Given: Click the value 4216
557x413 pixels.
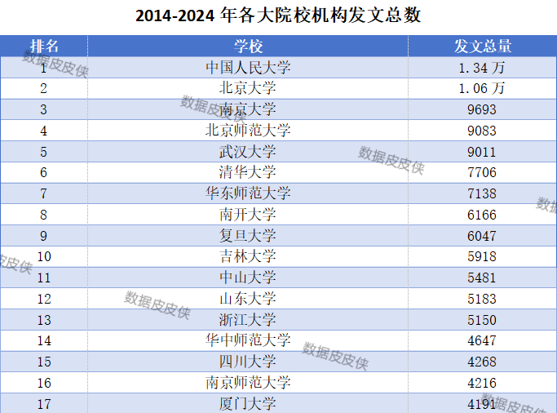Looking at the screenshot, I should pos(482,383).
